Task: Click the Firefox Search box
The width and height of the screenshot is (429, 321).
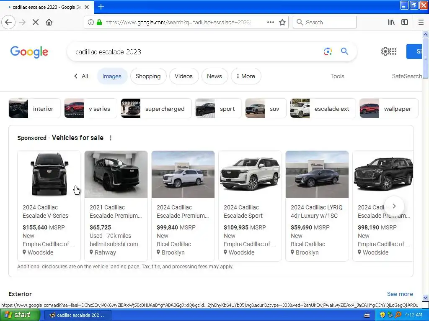Action: [325, 22]
